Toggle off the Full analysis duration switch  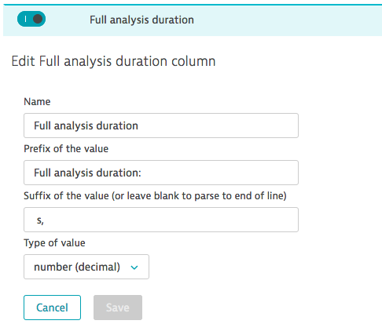pos(31,19)
